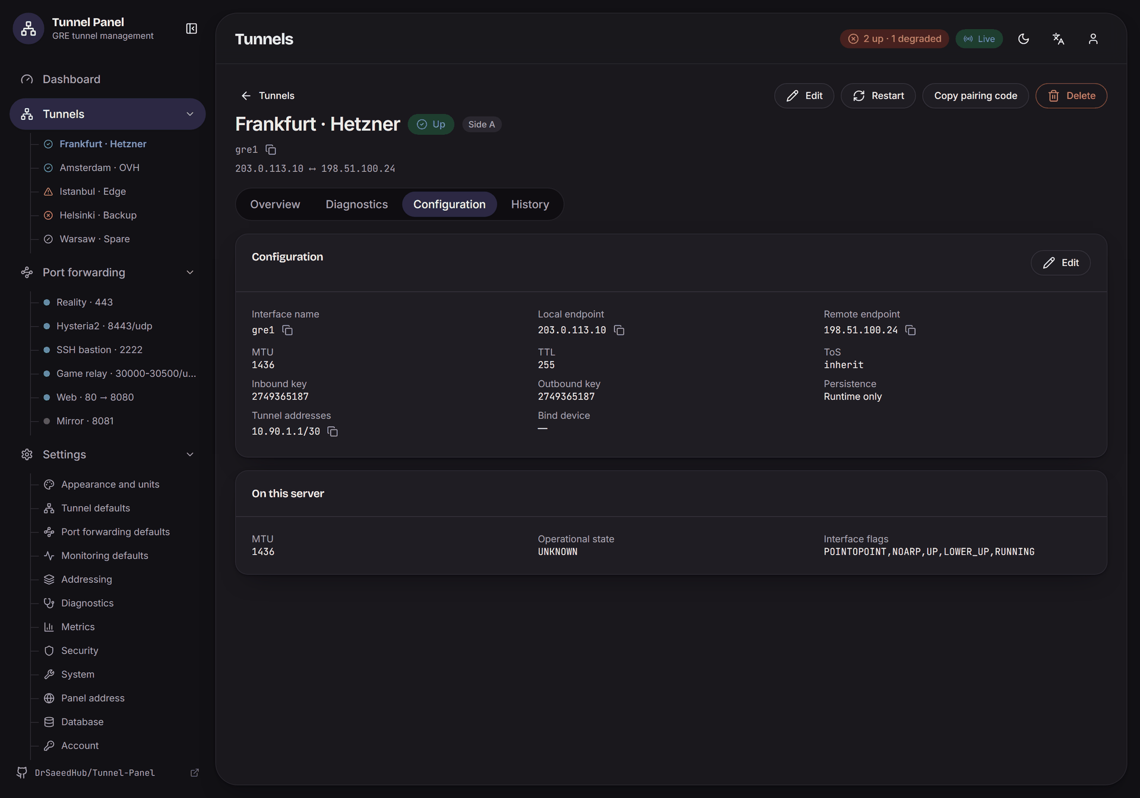Collapse the Settings section chevron
Viewport: 1140px width, 798px height.
[x=190, y=454]
